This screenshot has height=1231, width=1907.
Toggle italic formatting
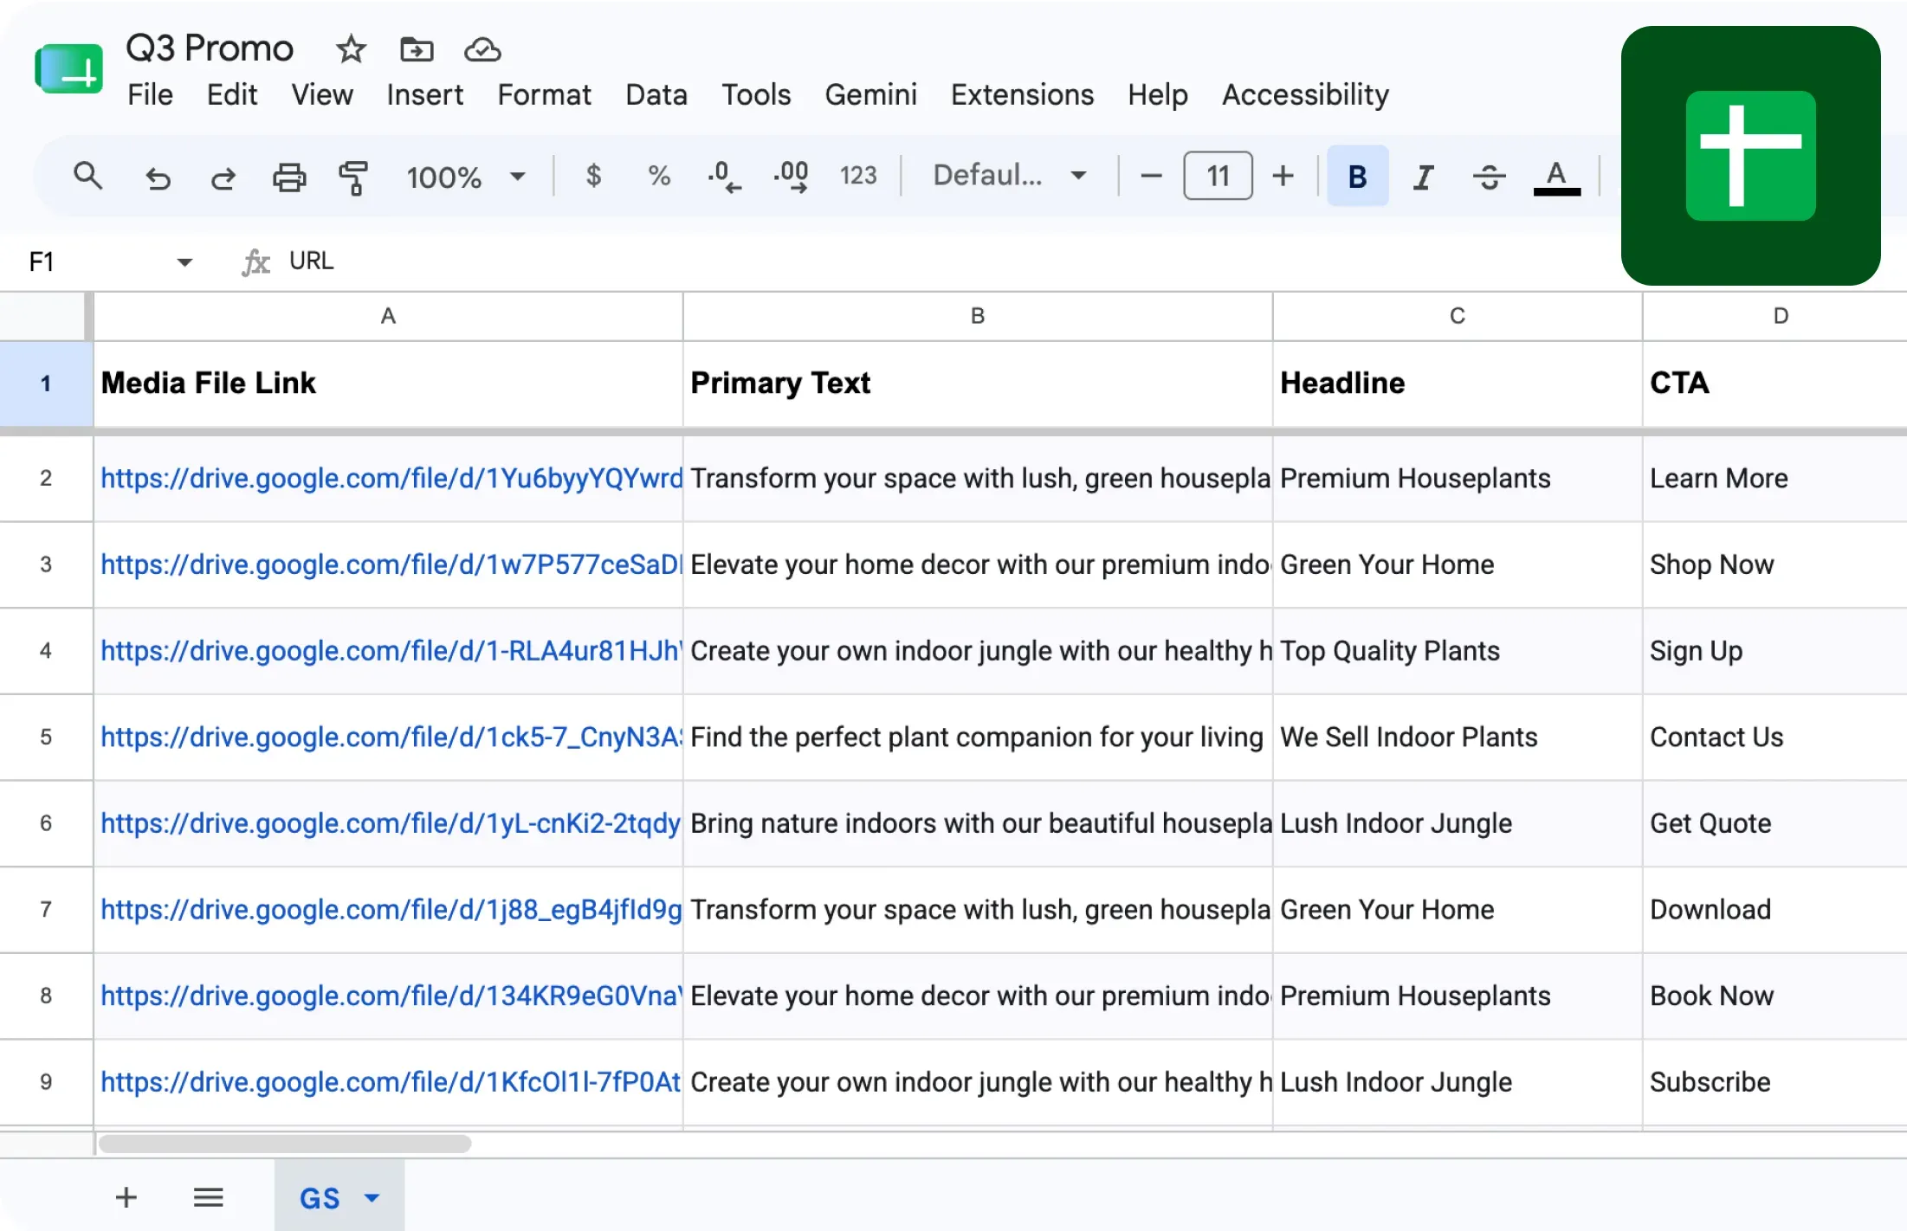(x=1423, y=177)
